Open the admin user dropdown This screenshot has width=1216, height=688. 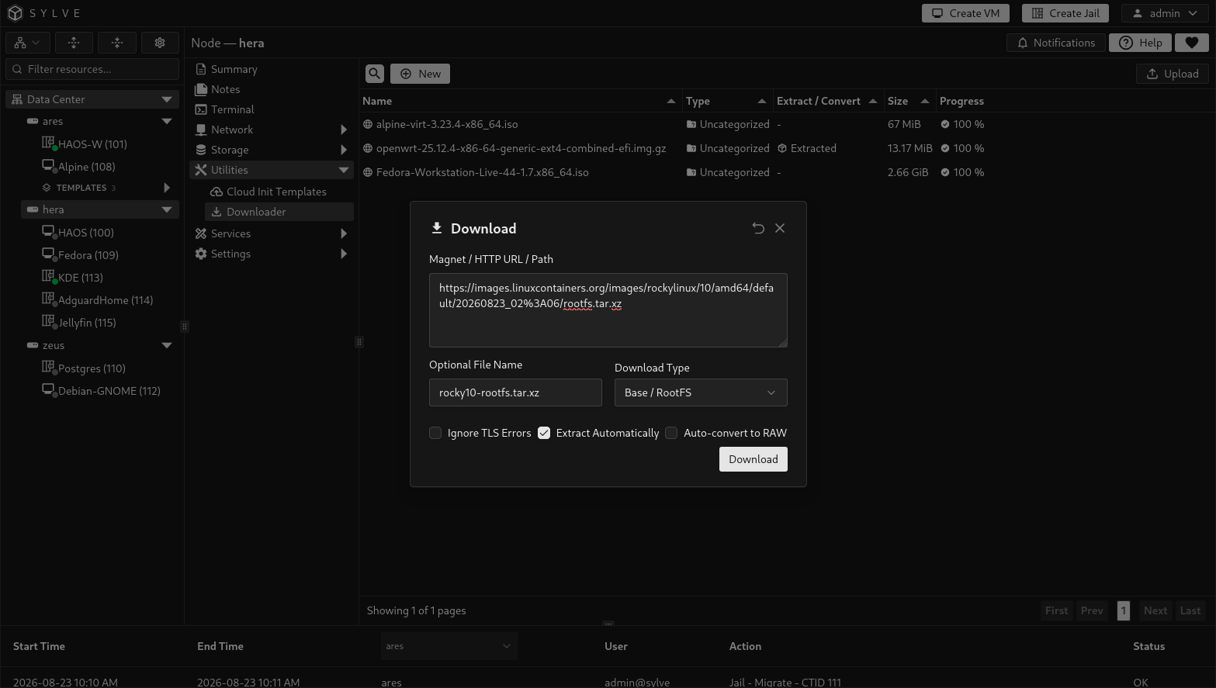point(1165,13)
